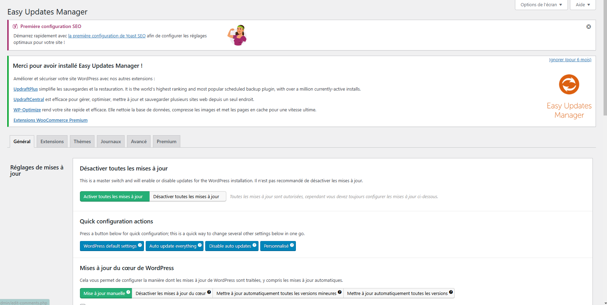
Task: Apply WordPress default settings
Action: click(112, 246)
